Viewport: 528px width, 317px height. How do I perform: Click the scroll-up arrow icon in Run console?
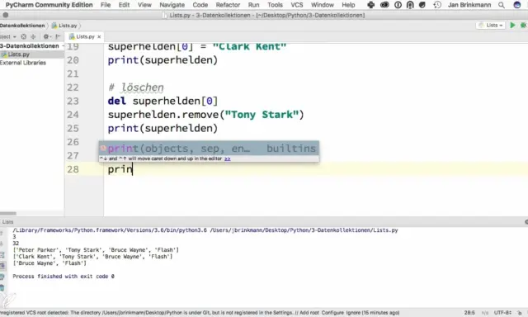click(2, 233)
